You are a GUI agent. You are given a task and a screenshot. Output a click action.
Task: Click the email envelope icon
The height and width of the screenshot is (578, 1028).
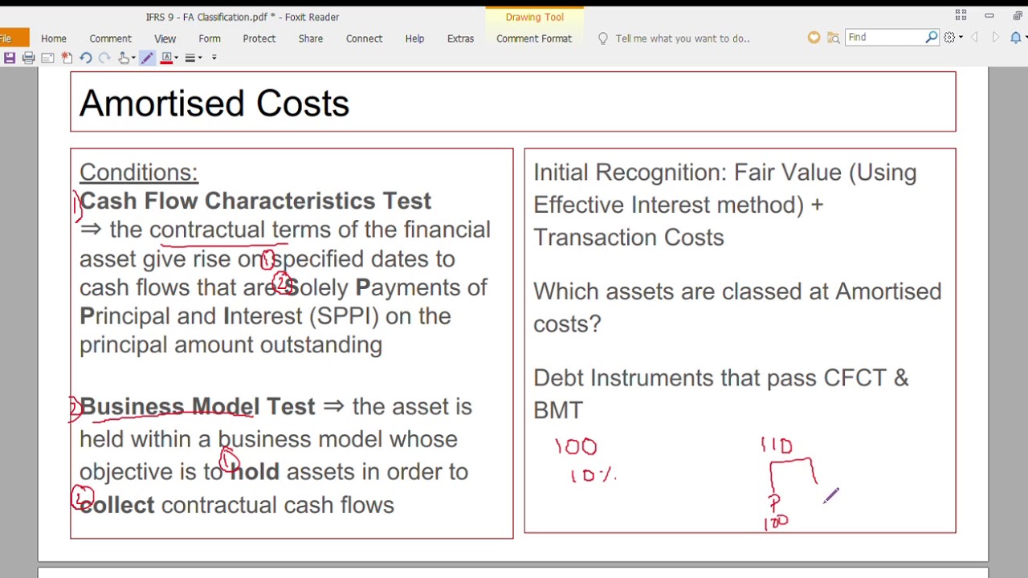[47, 58]
